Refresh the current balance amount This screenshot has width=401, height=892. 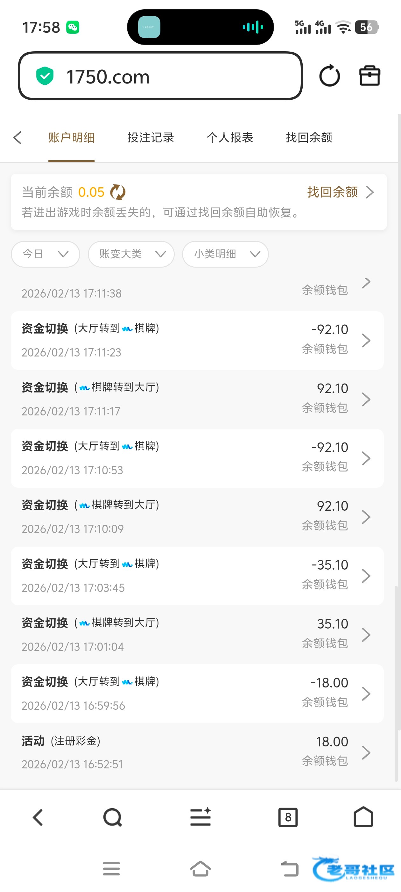pos(118,192)
